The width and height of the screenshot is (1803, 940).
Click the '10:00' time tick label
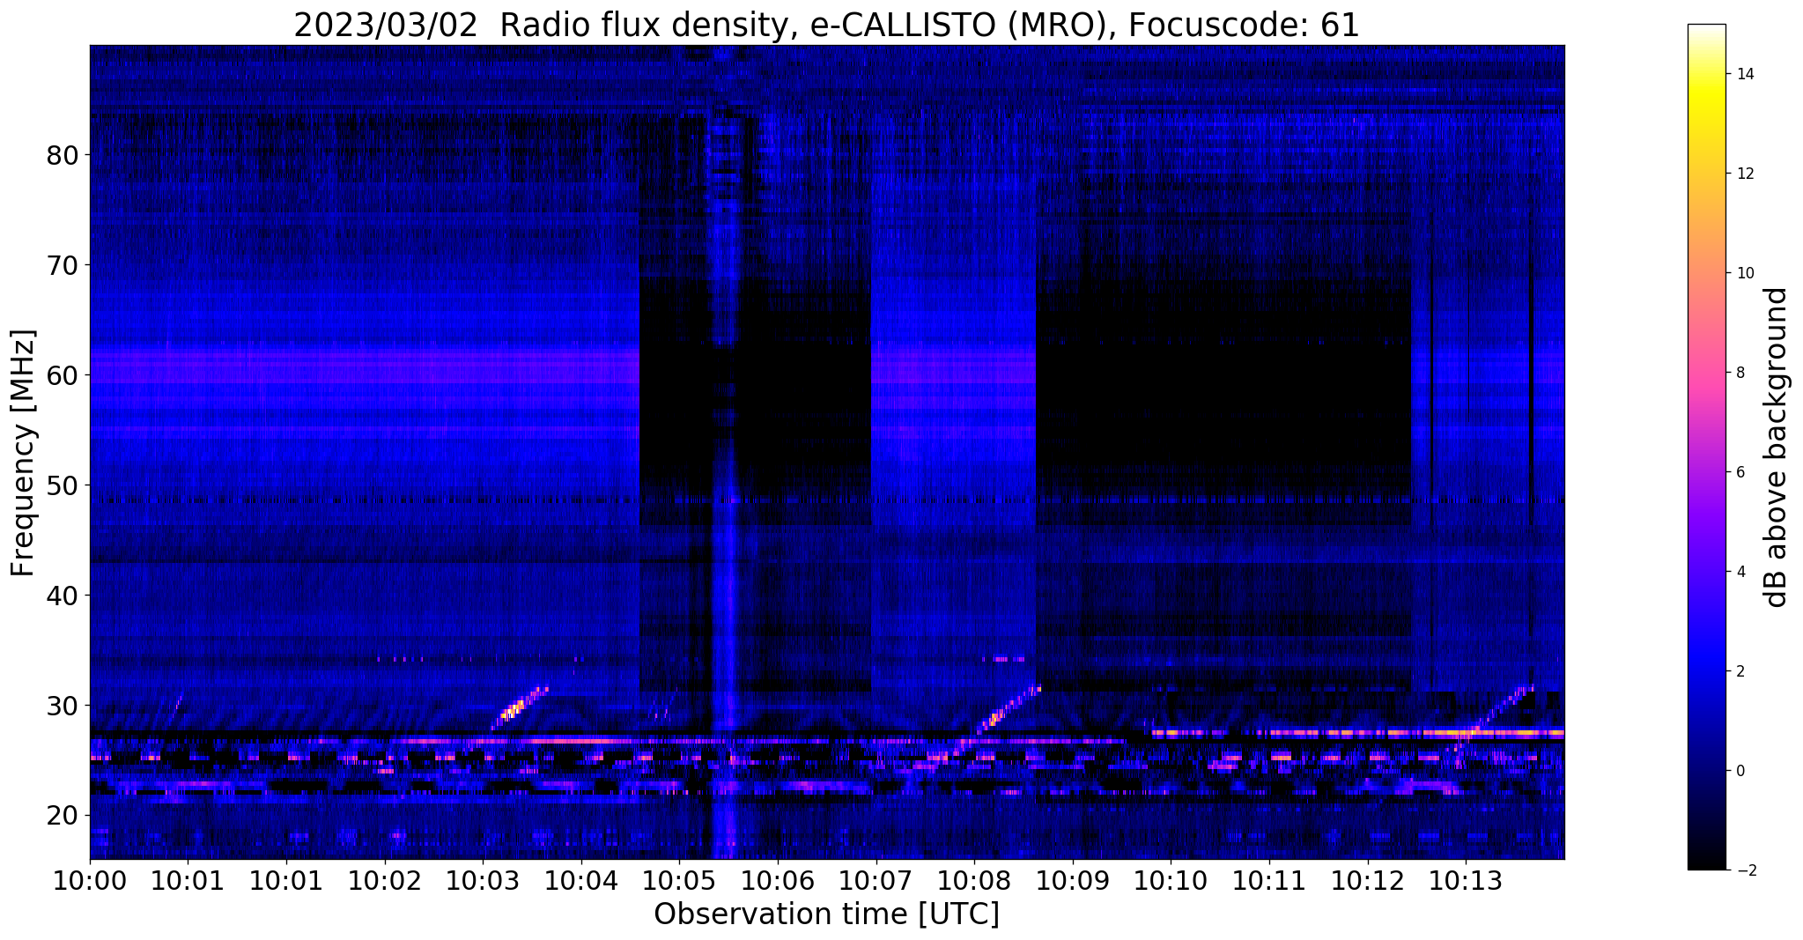[x=90, y=882]
